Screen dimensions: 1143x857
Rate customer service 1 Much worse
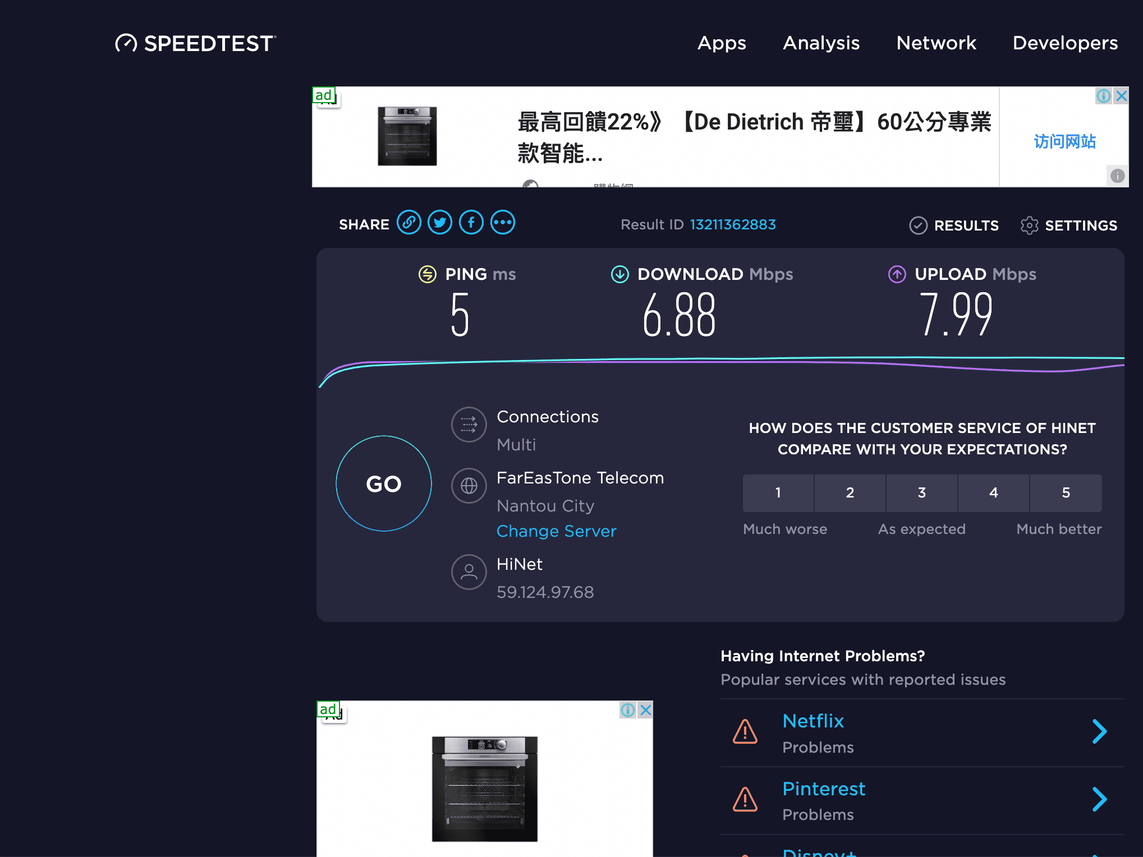(778, 493)
